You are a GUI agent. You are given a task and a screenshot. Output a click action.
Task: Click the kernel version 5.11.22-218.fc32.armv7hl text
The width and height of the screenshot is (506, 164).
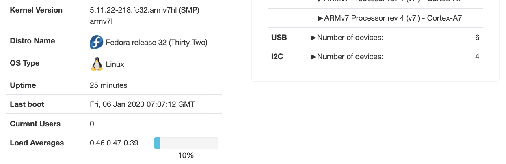145,10
